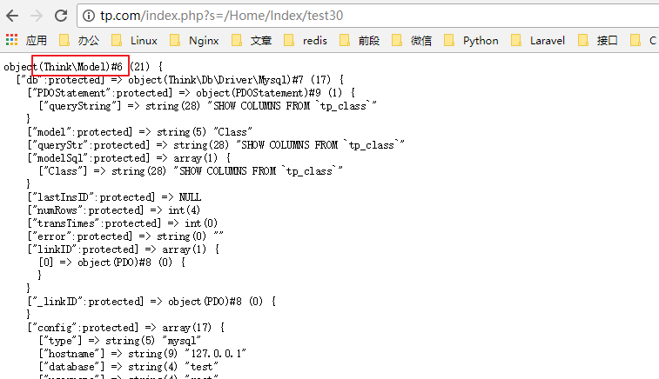Open the 文章 bookmark folder

tap(252, 40)
